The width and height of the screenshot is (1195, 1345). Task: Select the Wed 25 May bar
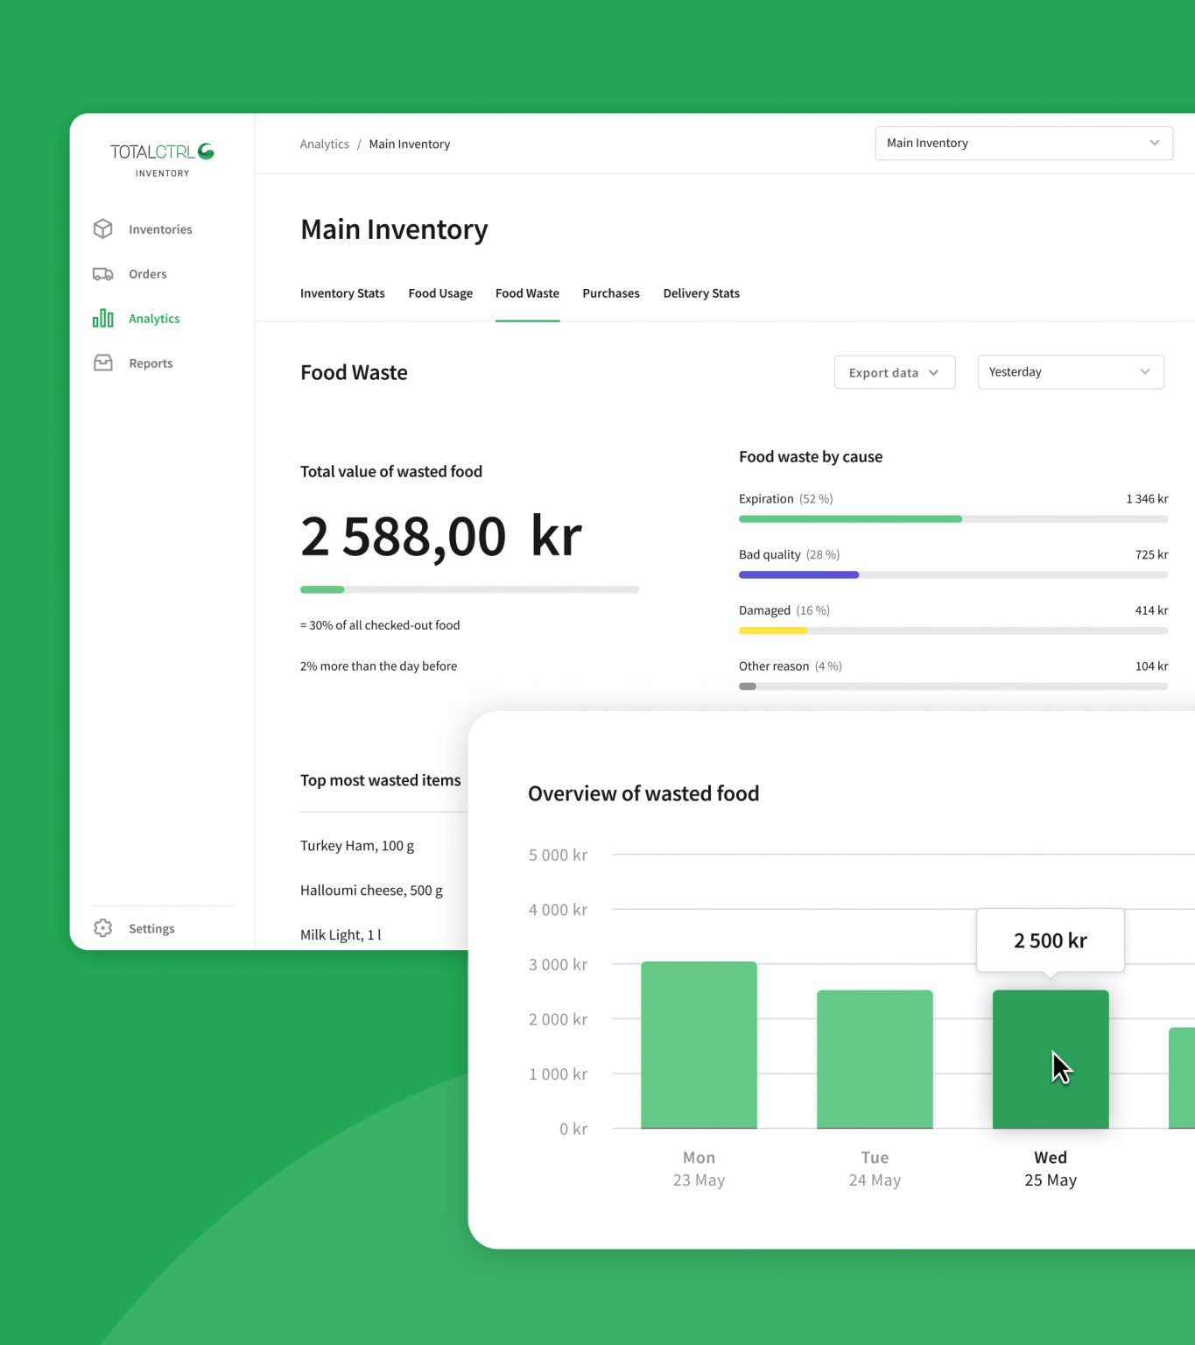[1050, 1060]
